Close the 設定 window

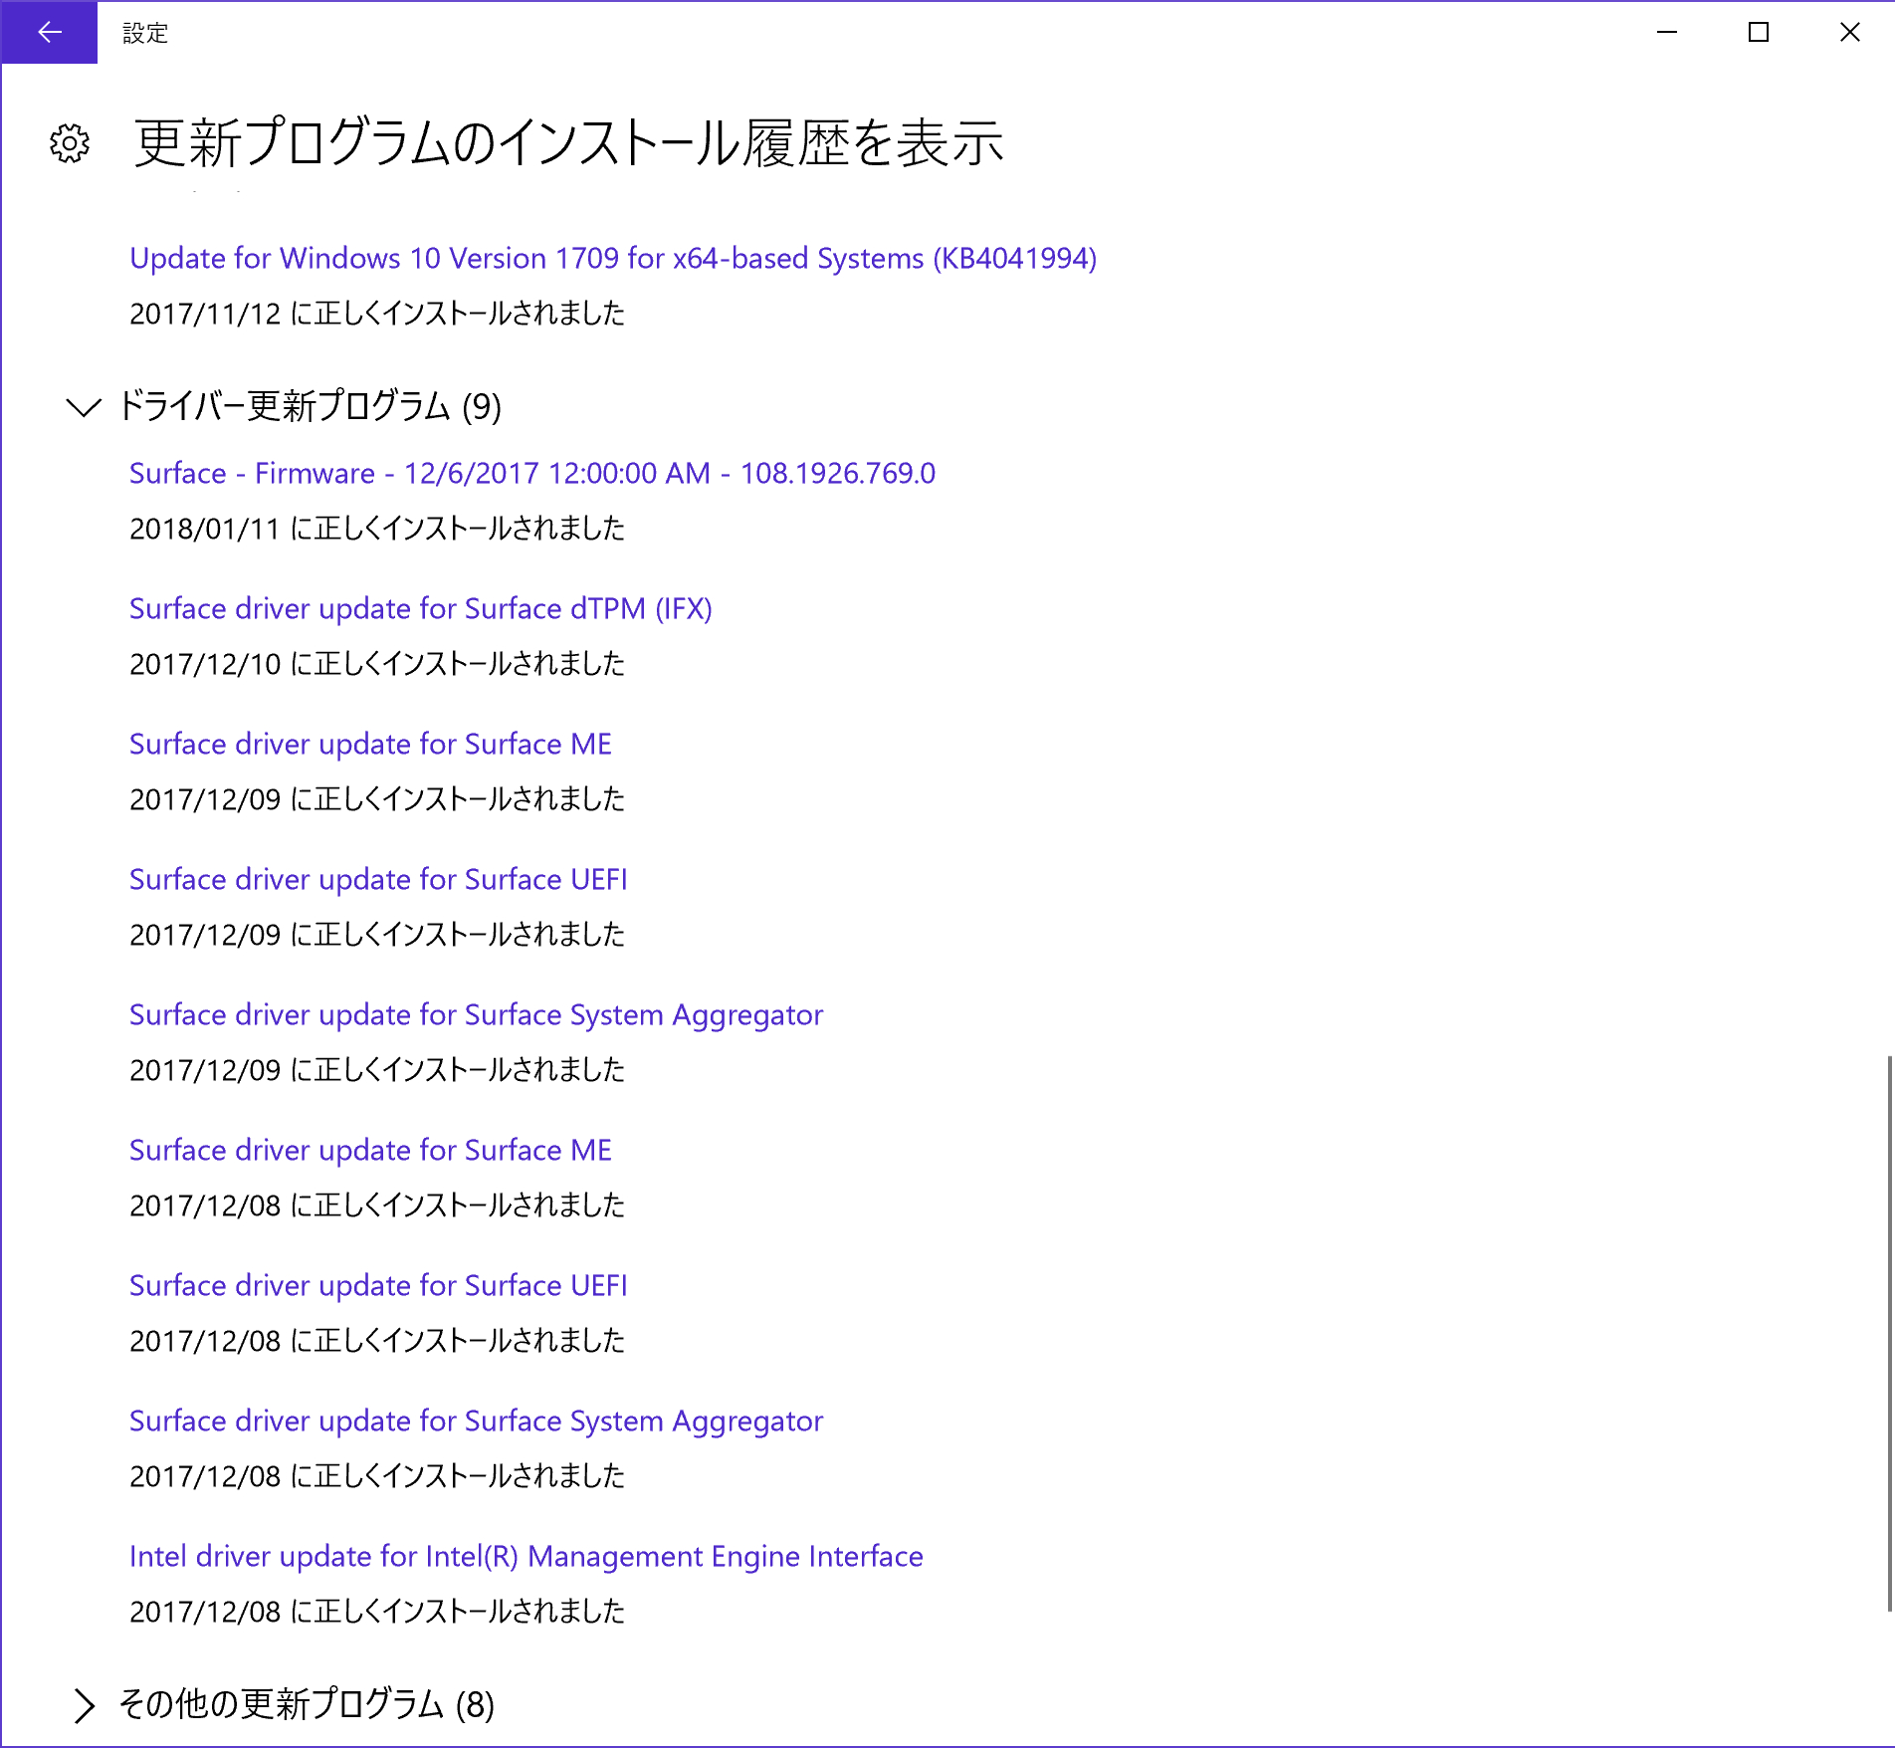click(x=1850, y=33)
